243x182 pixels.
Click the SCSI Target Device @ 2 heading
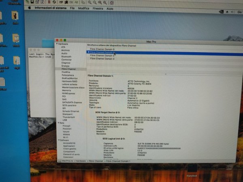(x=108, y=112)
